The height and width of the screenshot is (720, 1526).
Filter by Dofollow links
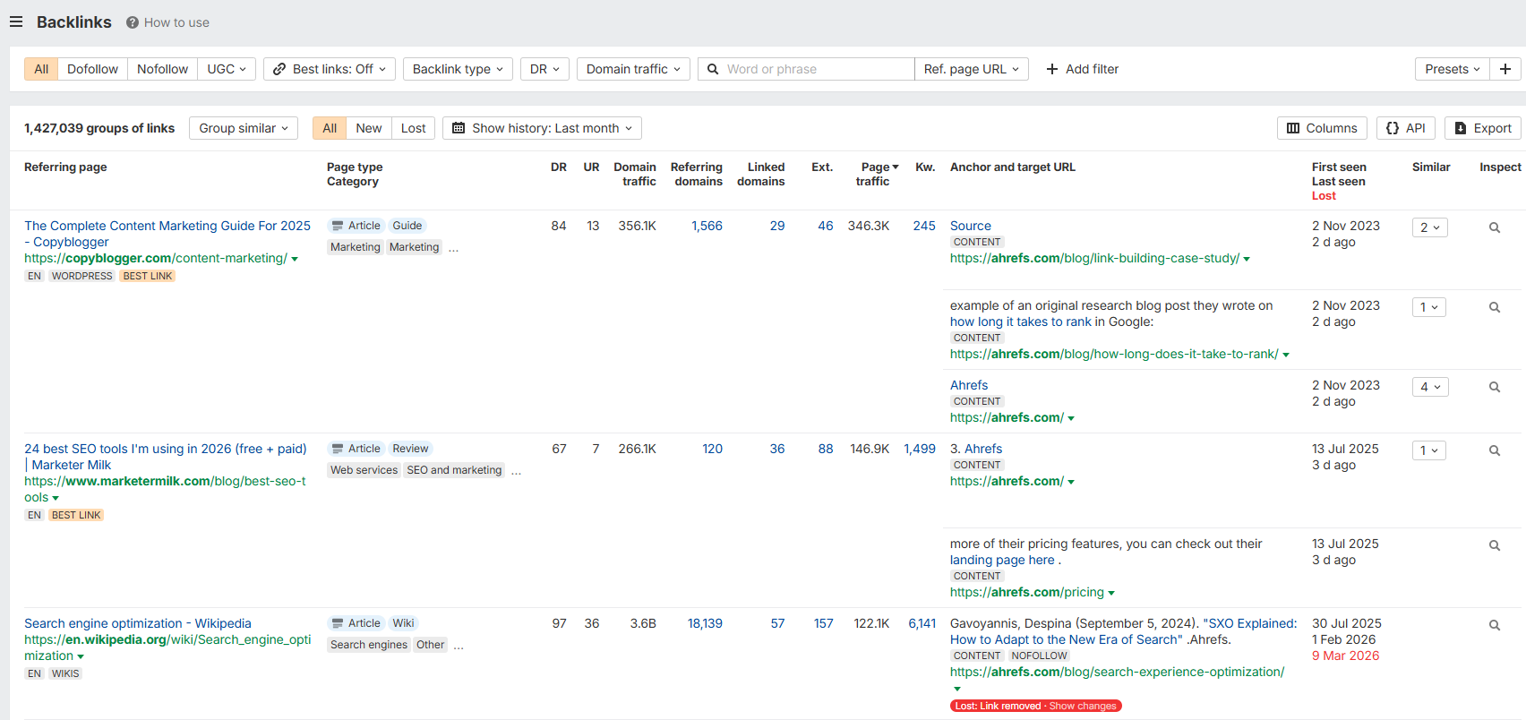[92, 69]
